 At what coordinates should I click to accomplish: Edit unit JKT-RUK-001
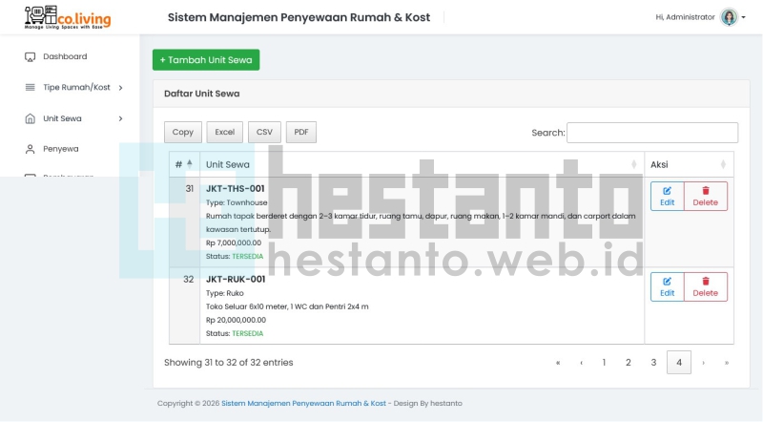[x=667, y=286]
